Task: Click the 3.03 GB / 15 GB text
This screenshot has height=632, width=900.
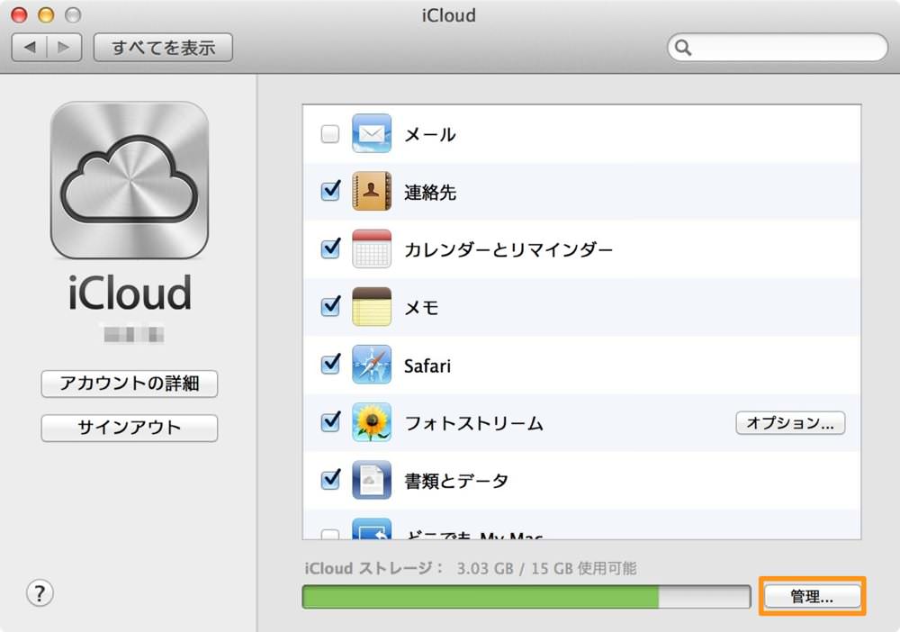Action: [x=515, y=568]
